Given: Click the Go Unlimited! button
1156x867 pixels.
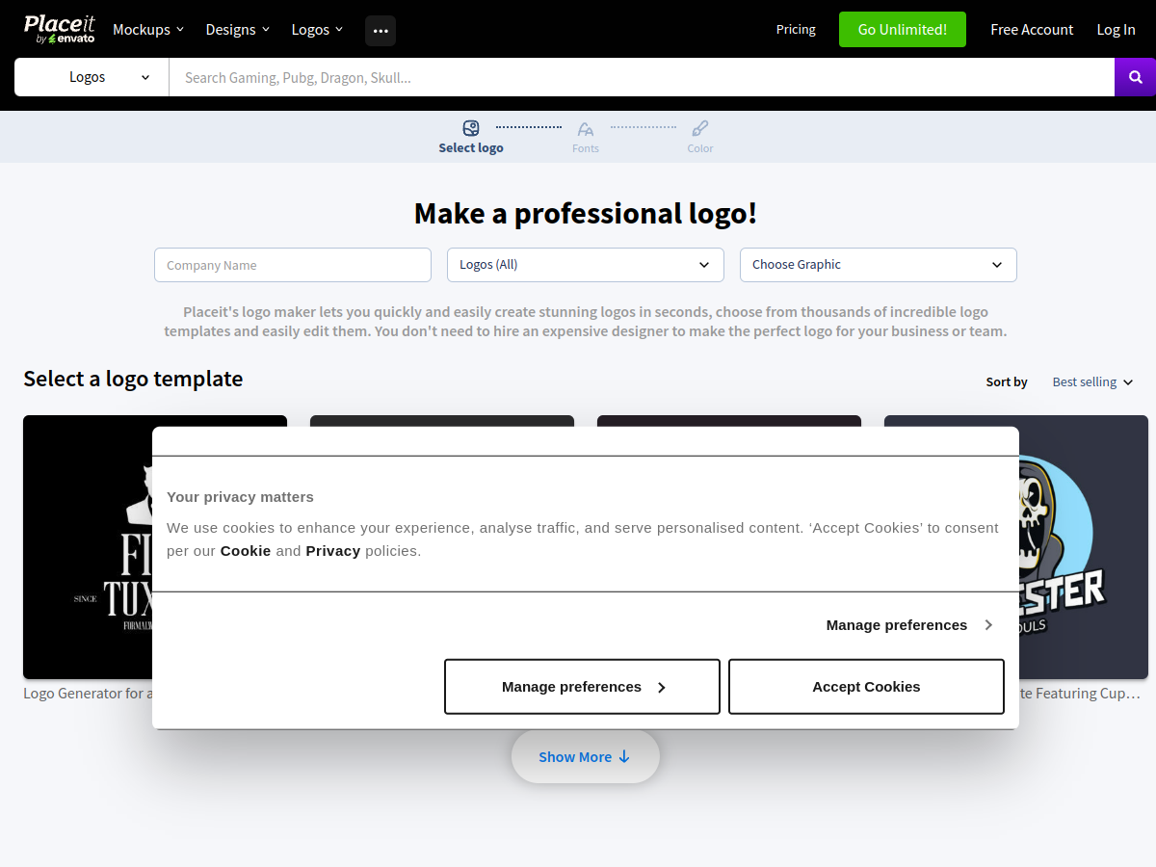Looking at the screenshot, I should click(902, 29).
